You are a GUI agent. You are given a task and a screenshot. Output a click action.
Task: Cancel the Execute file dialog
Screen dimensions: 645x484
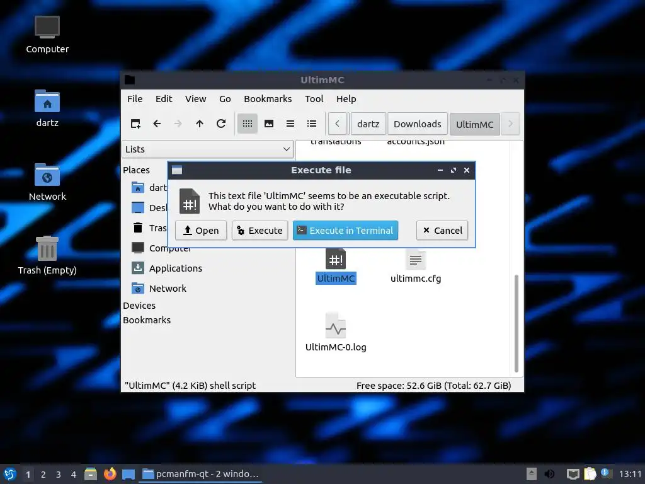(x=442, y=230)
